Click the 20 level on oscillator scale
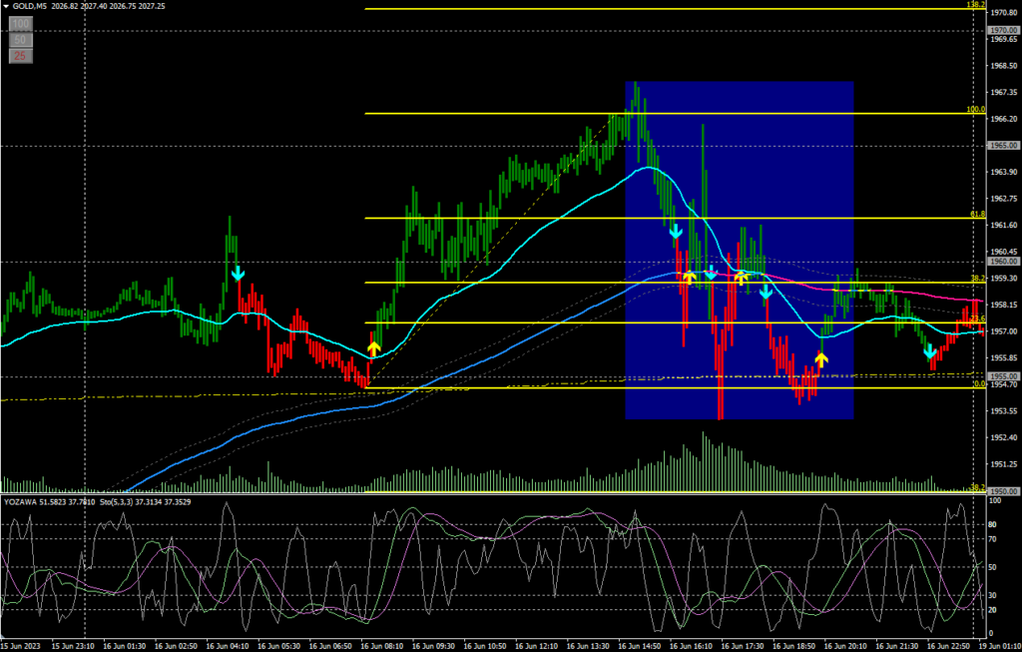1022x652 pixels. (993, 610)
